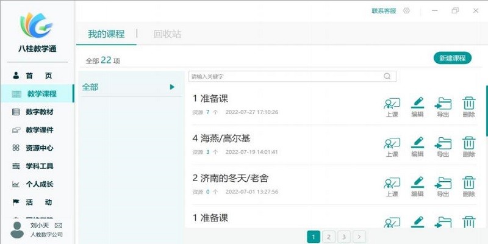Click the next page arrow

coord(359,237)
